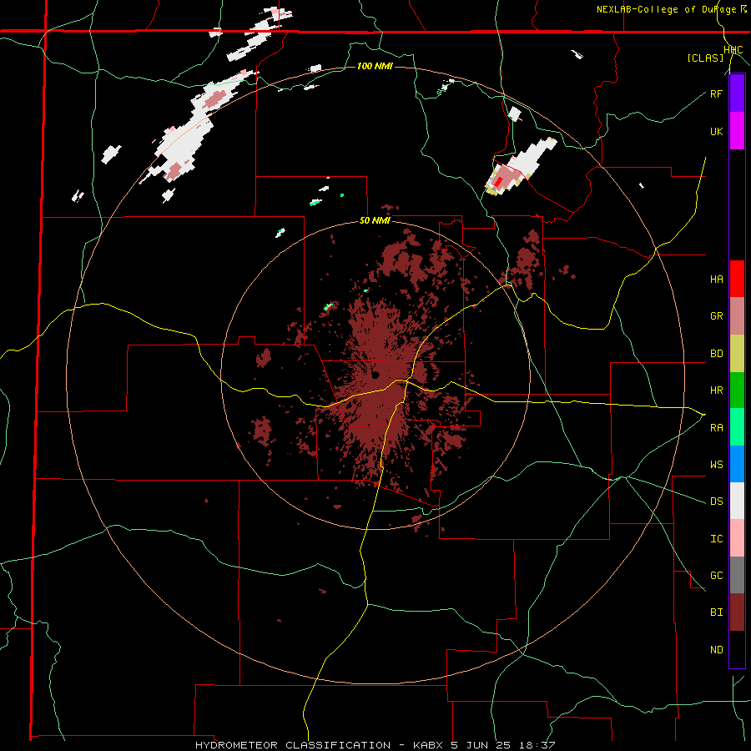
Task: Click the WS legend label
Action: click(716, 465)
